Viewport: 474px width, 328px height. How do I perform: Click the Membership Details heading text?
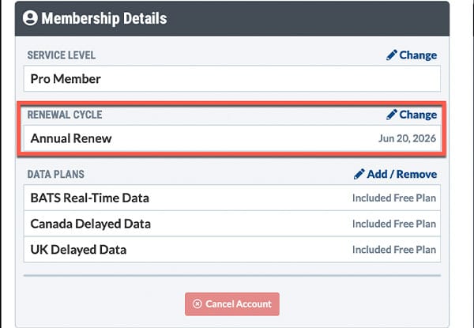pyautogui.click(x=104, y=17)
